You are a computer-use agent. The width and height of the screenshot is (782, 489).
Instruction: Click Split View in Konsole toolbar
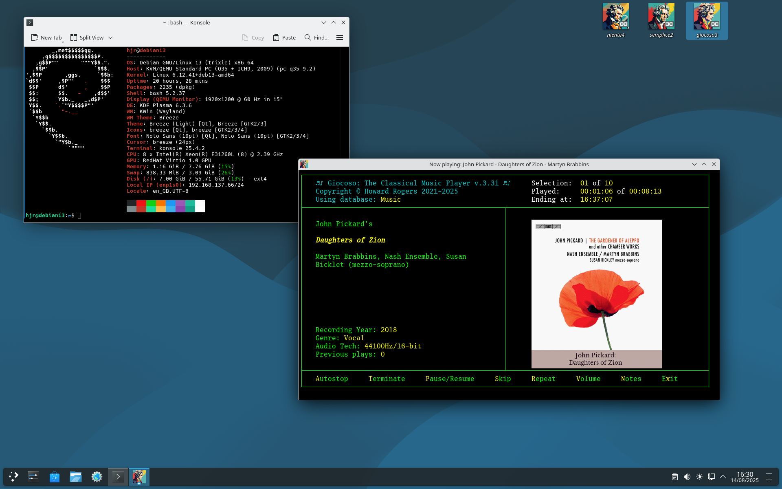click(x=87, y=37)
